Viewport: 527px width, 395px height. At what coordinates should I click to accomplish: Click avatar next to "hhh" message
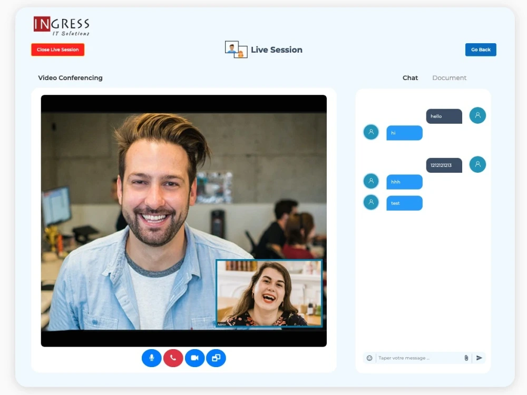tap(371, 181)
